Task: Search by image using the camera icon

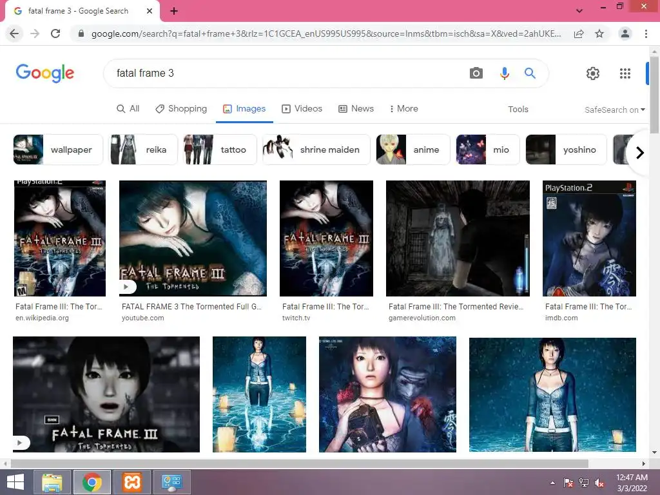Action: 476,73
